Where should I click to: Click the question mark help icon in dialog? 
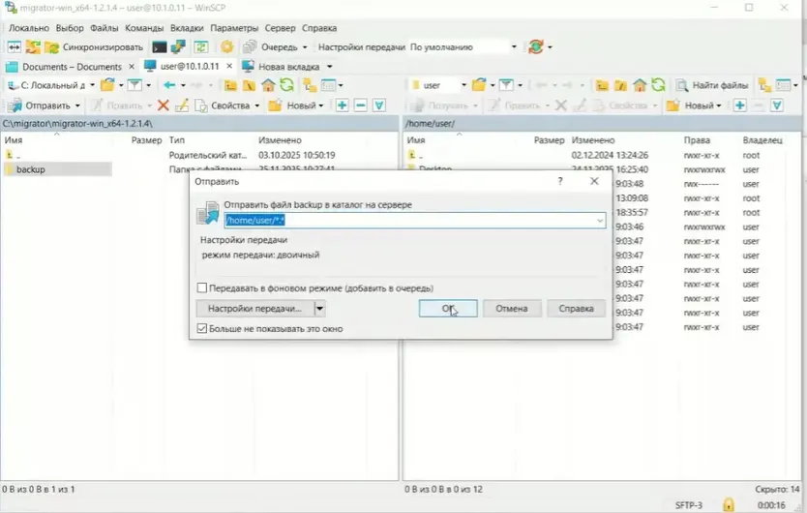coord(560,181)
